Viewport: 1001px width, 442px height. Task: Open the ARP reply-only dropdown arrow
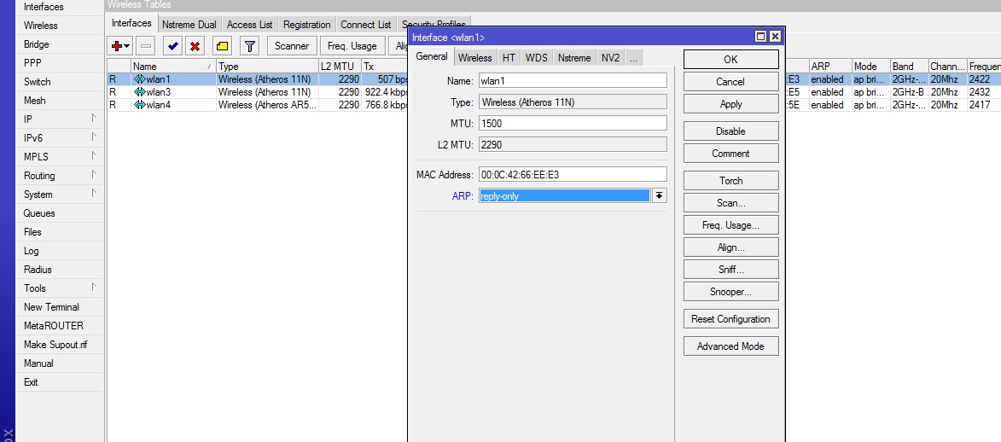(660, 195)
